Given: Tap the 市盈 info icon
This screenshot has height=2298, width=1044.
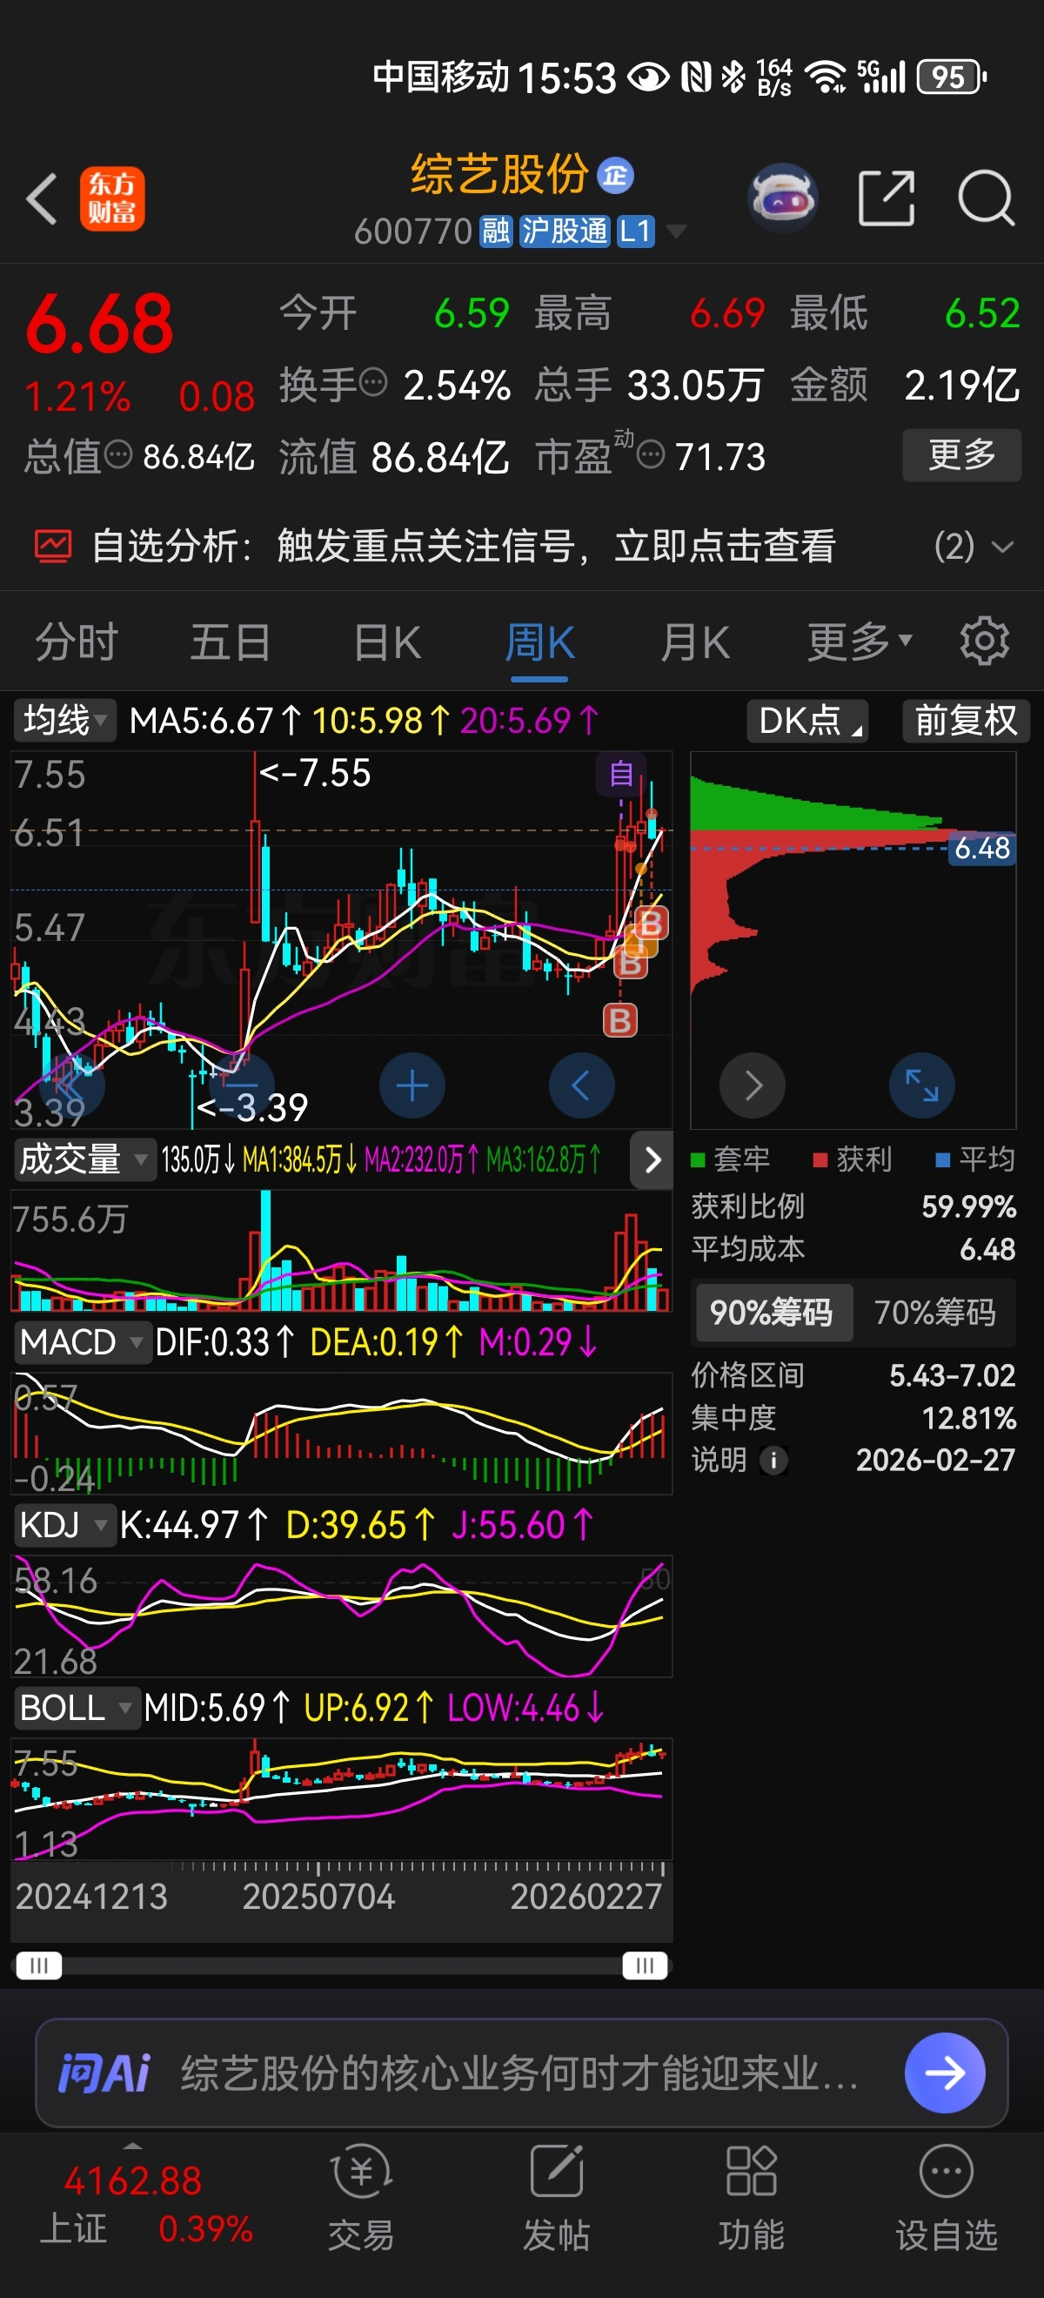Looking at the screenshot, I should (x=651, y=456).
